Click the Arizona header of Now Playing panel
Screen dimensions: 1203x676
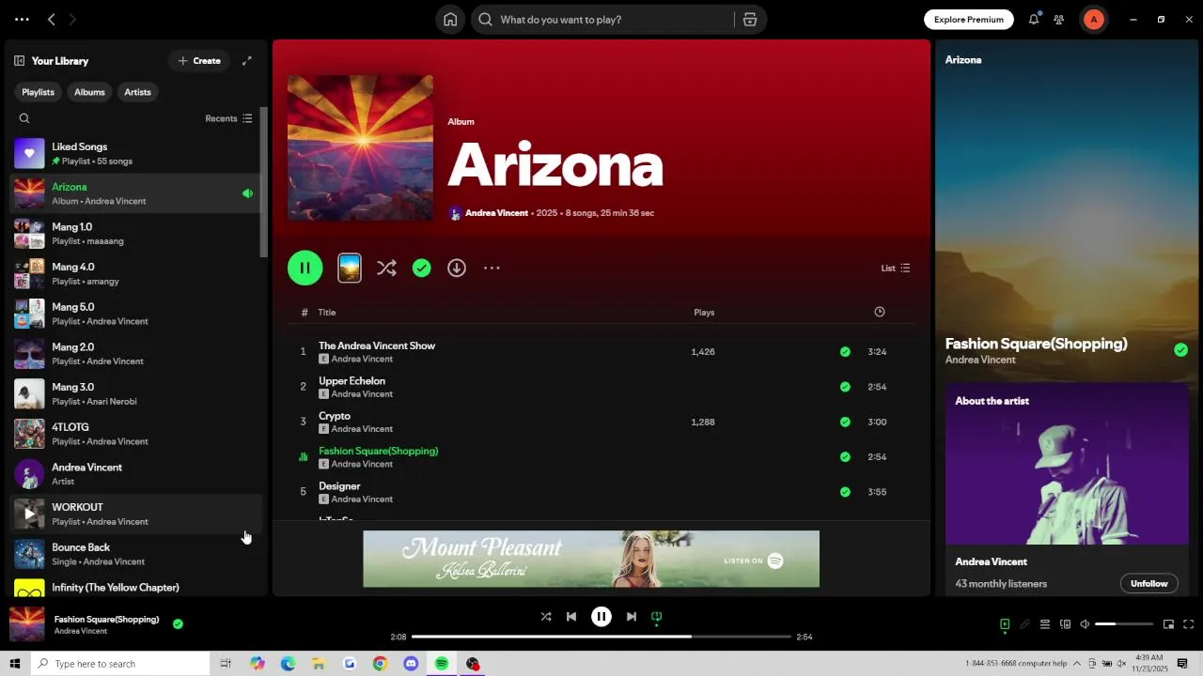[x=963, y=60]
